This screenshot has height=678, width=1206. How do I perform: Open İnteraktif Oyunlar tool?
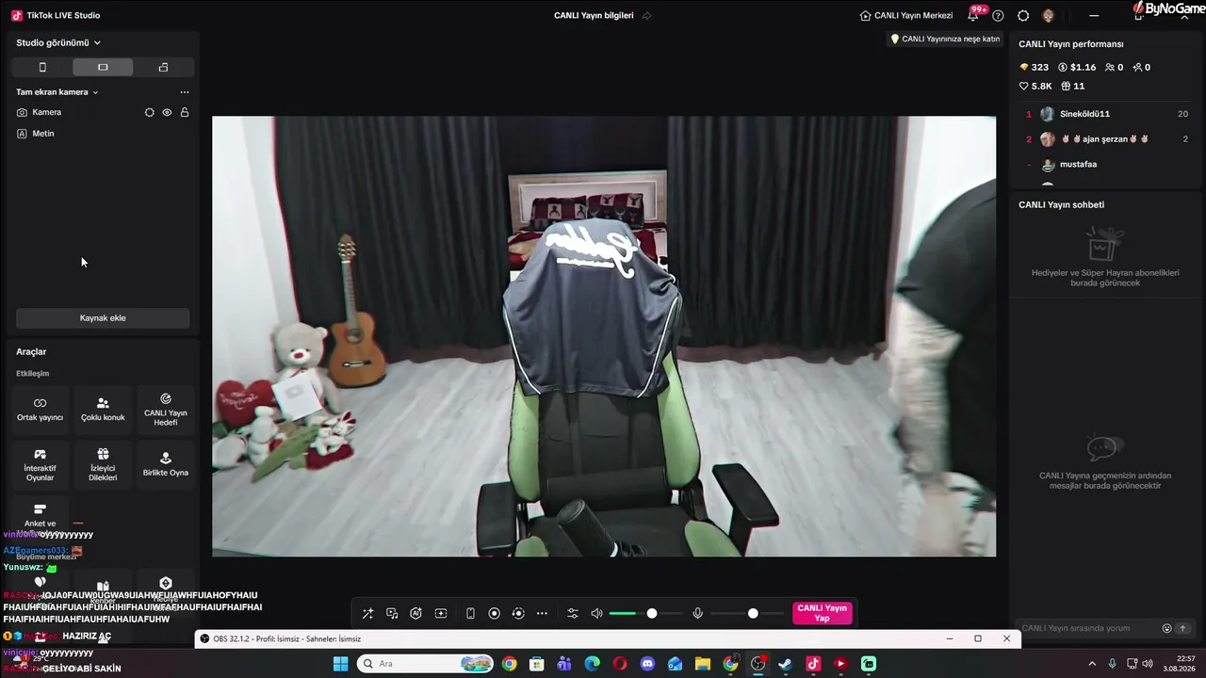(x=40, y=465)
